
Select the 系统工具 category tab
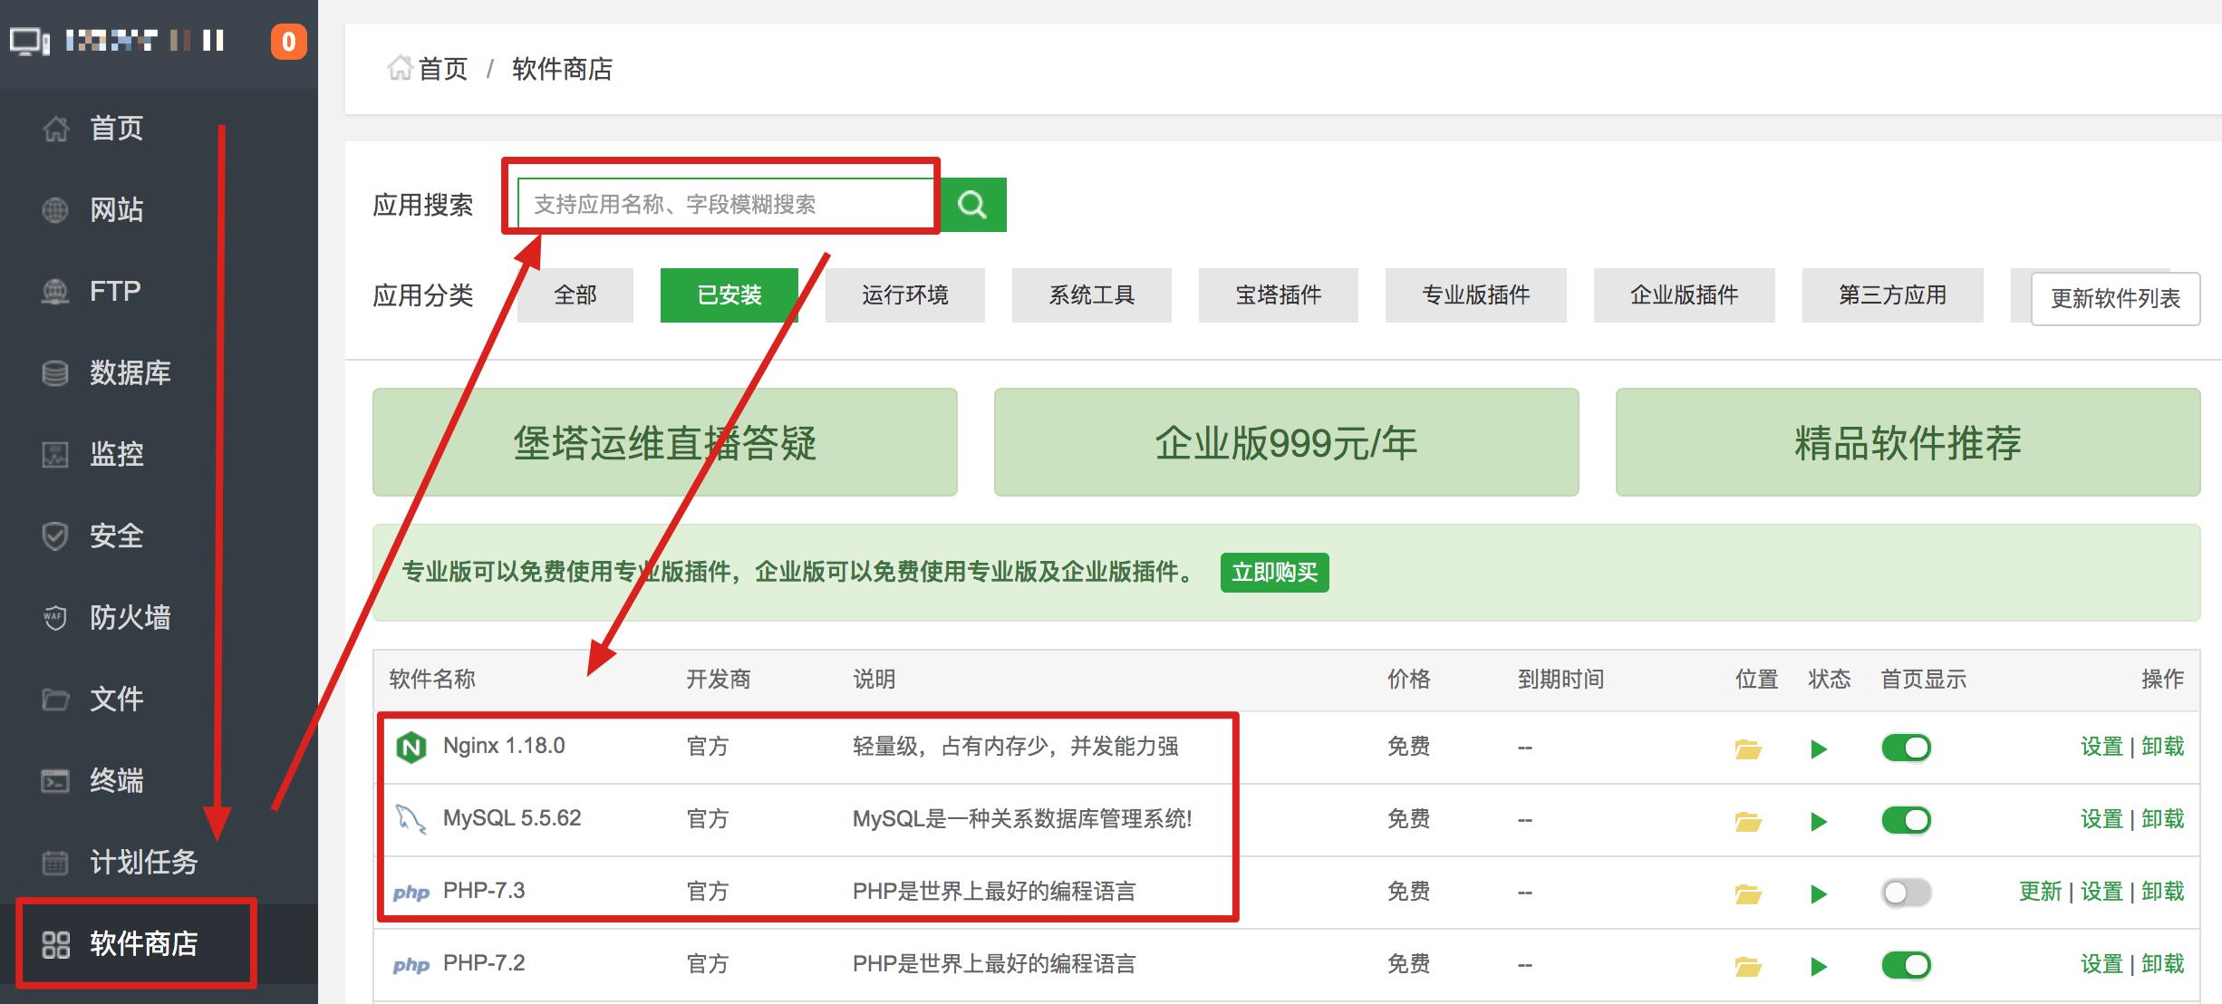tap(1092, 295)
